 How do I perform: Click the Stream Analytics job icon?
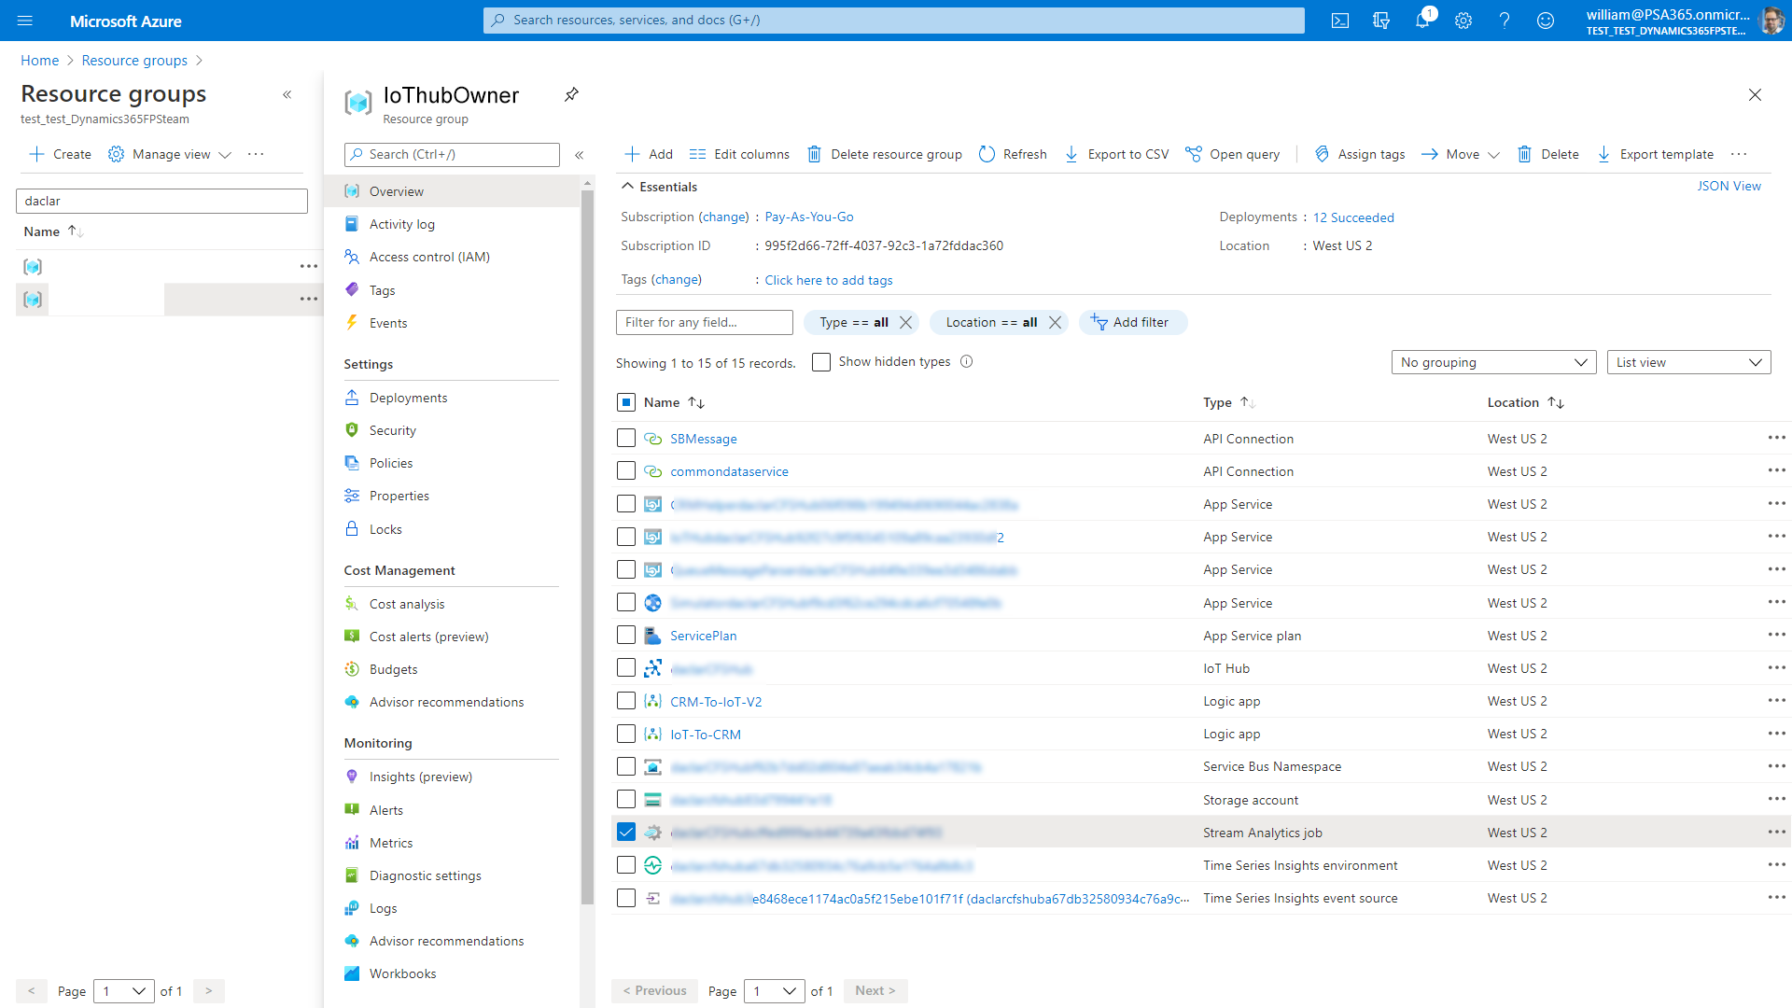point(653,832)
